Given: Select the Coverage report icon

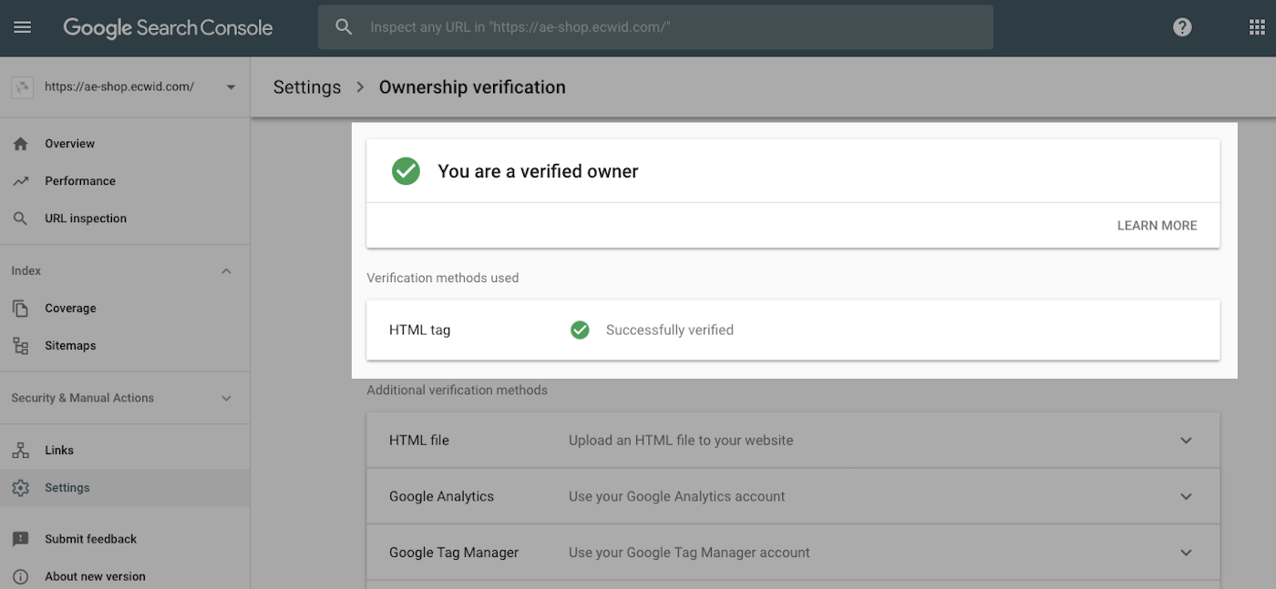Looking at the screenshot, I should pos(22,308).
